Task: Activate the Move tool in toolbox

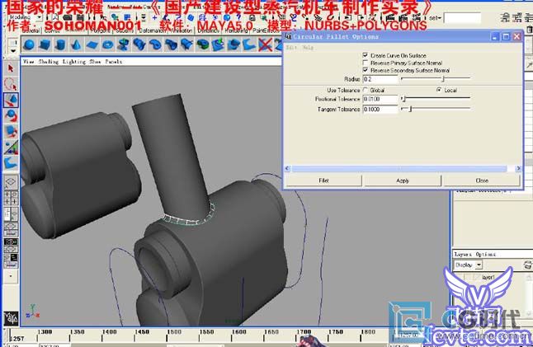Action: pyautogui.click(x=11, y=101)
